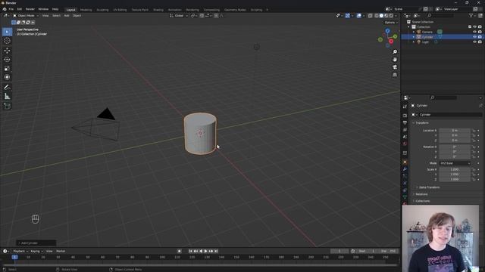Toggle Collection exclude from view layer checkbox
The height and width of the screenshot is (272, 485).
click(470, 27)
